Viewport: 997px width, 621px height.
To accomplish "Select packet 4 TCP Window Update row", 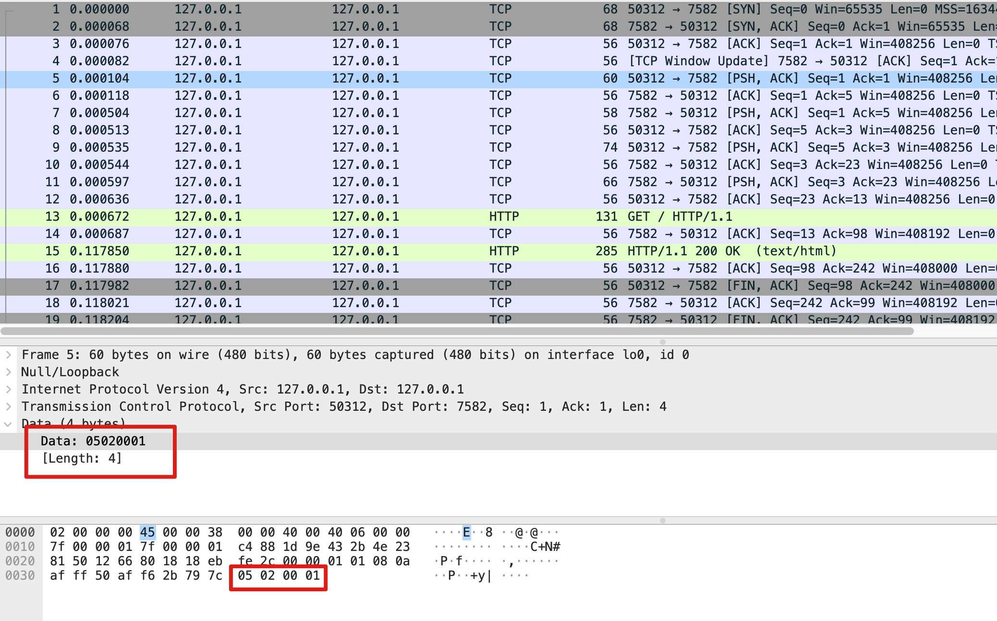I will coord(499,61).
